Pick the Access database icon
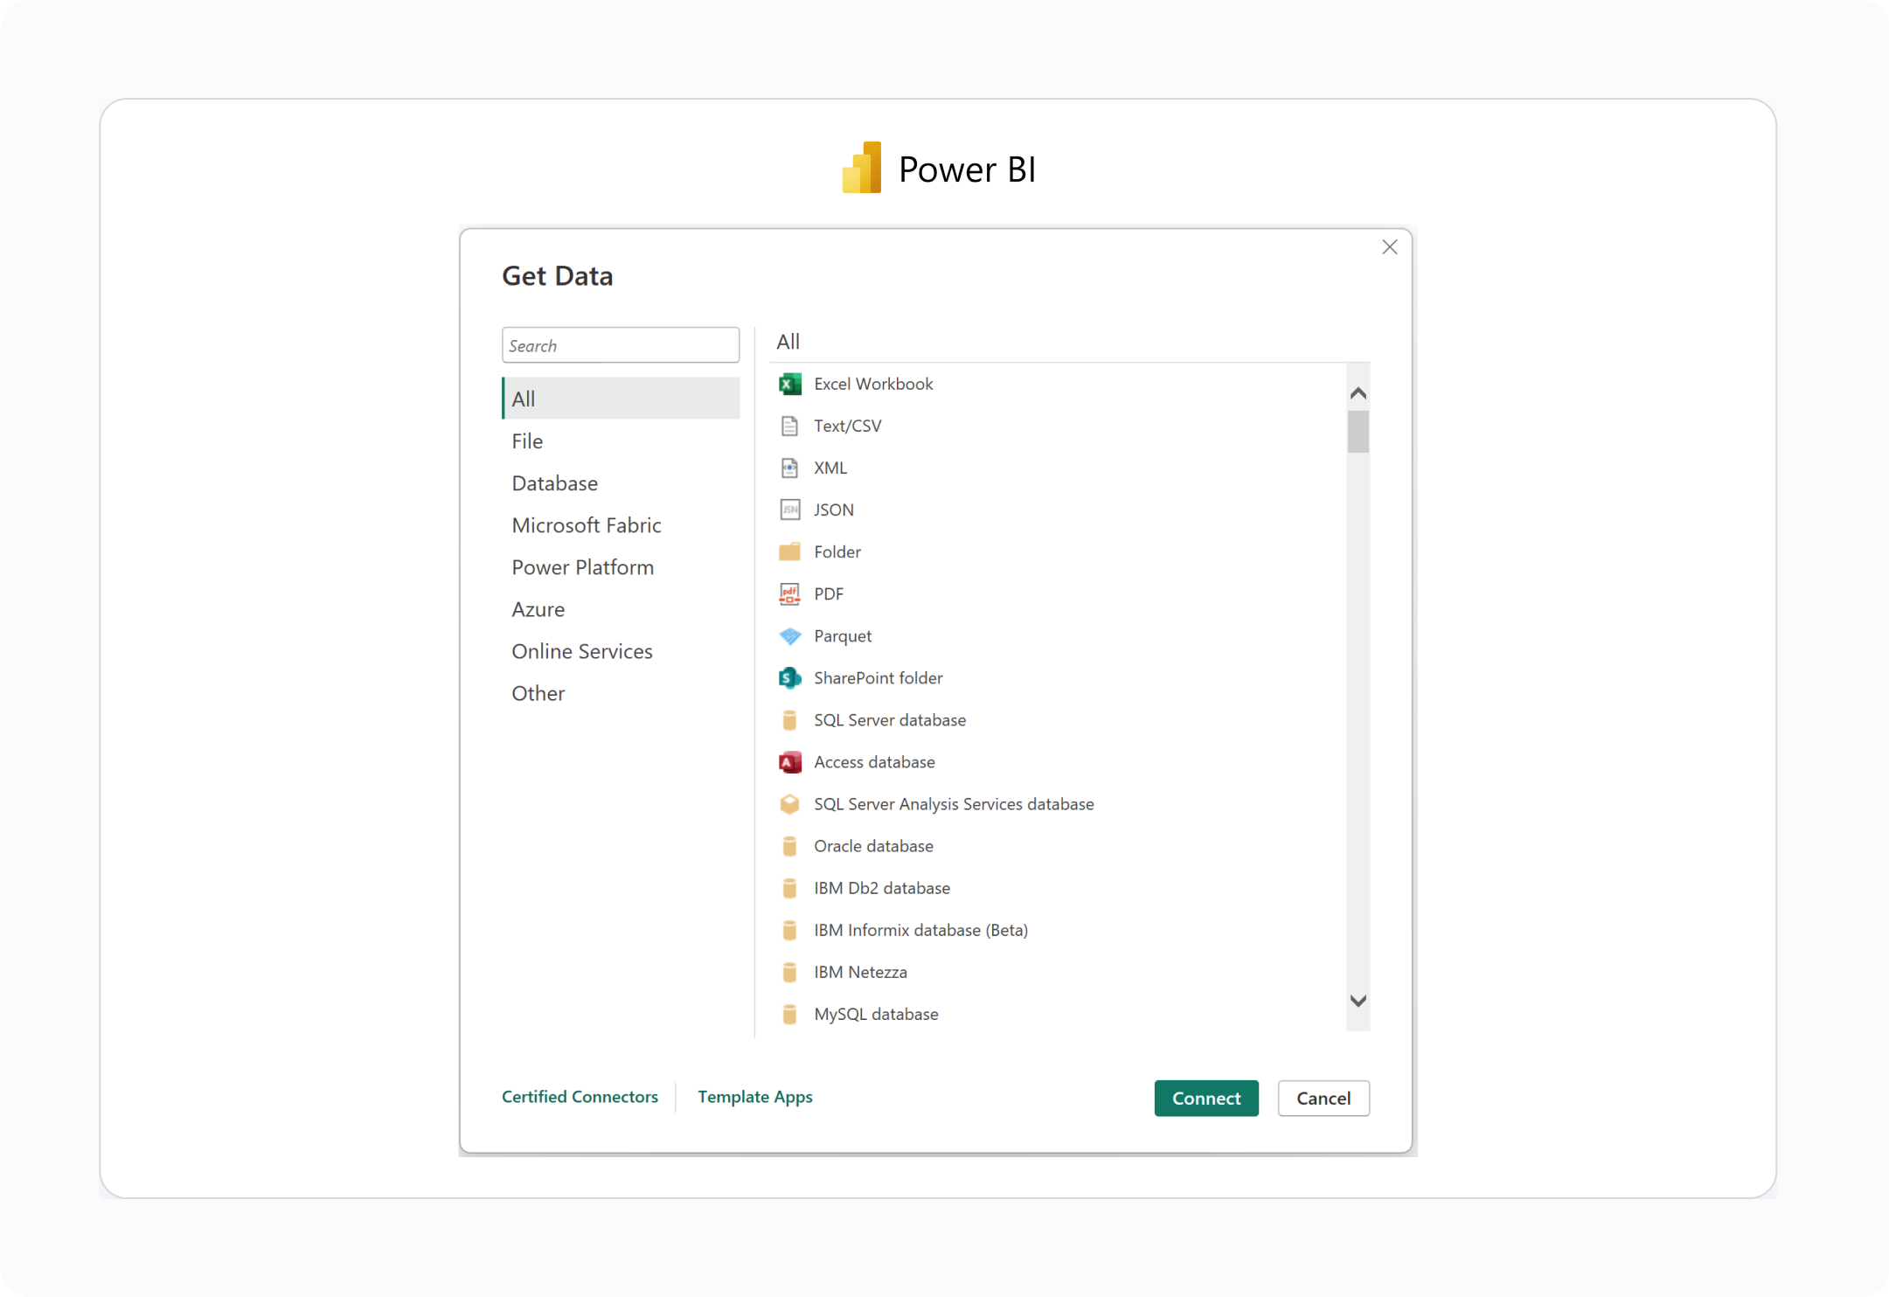 [x=789, y=762]
